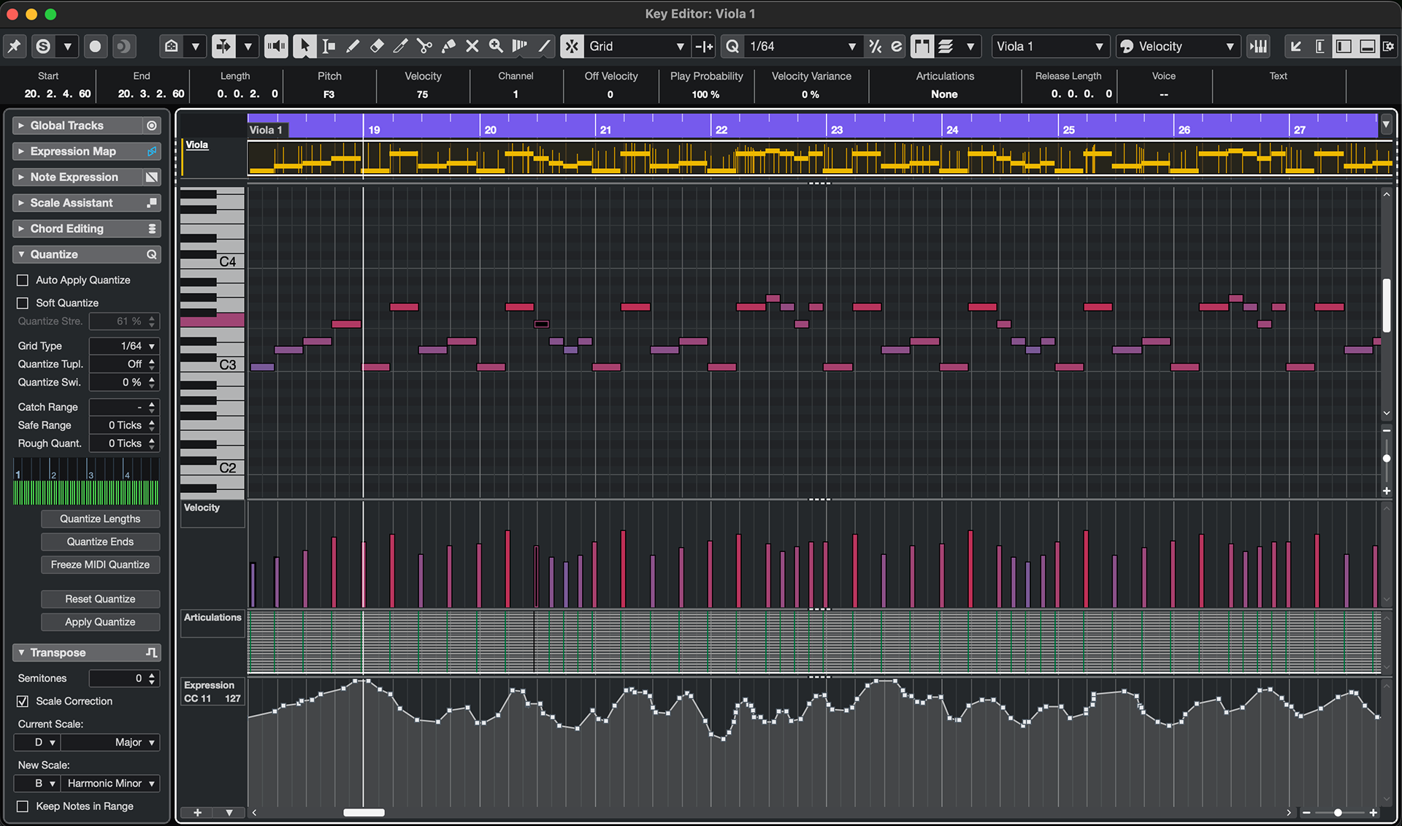The height and width of the screenshot is (826, 1402).
Task: Click bar 23 in the ruler
Action: [836, 129]
